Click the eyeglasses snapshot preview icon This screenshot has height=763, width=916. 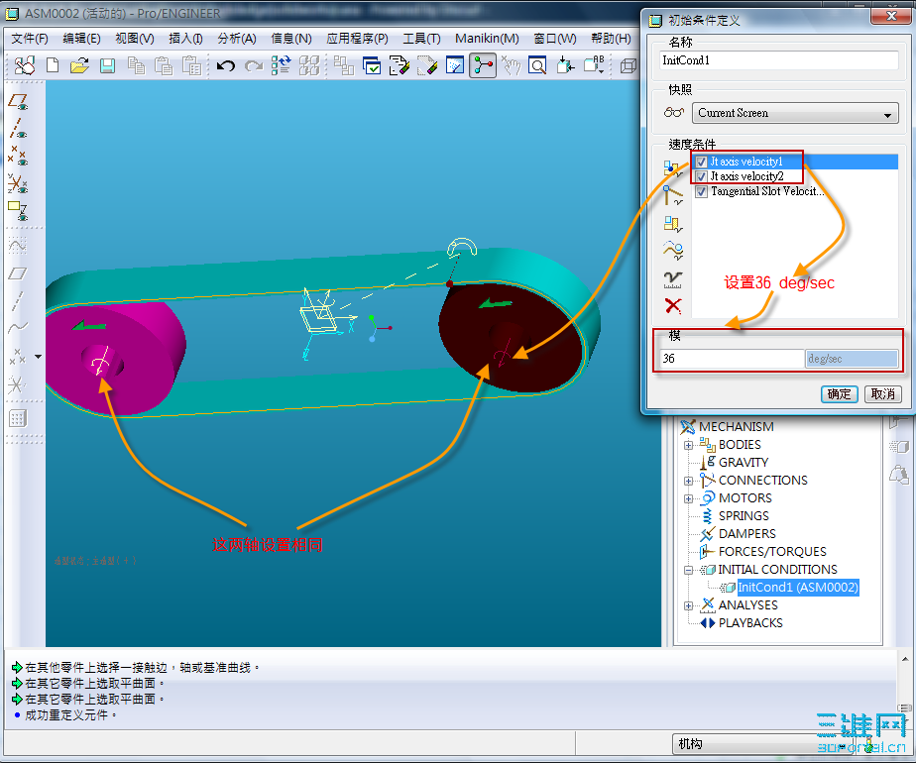click(673, 113)
